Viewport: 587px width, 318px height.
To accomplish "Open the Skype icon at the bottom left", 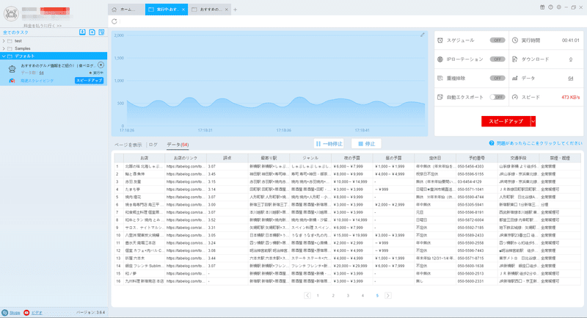I will tap(5, 312).
